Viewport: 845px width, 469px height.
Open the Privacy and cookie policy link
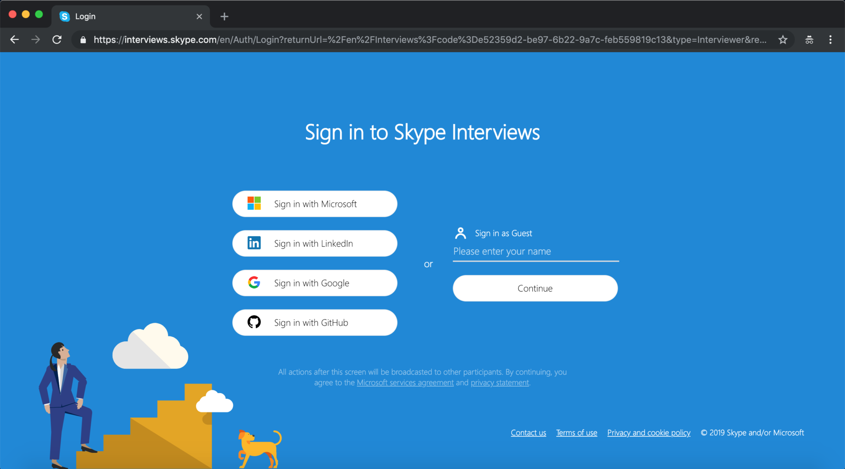click(x=649, y=433)
